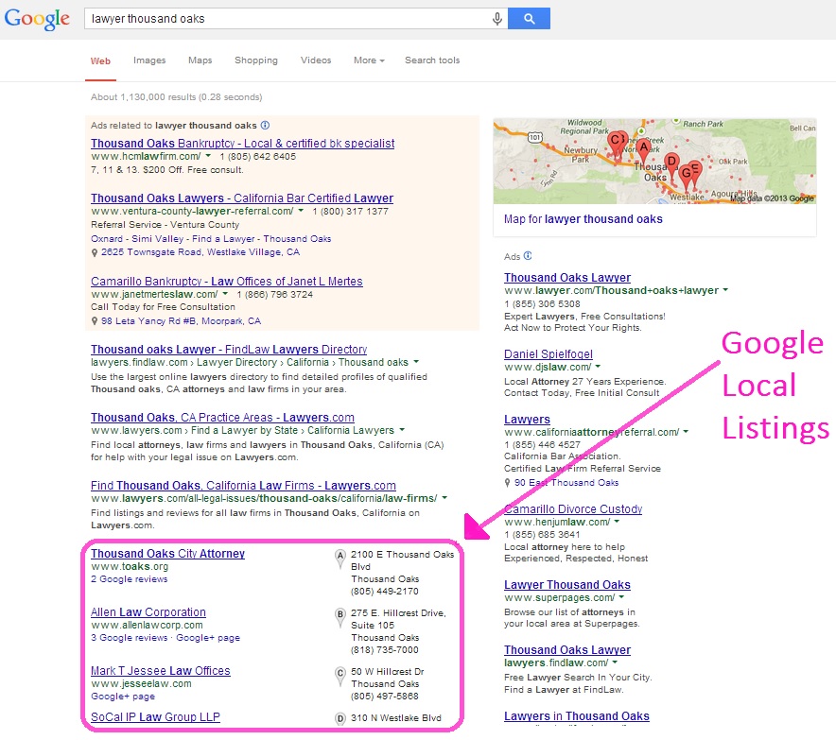Switch to the Videos tab
The image size is (836, 740).
coord(316,60)
